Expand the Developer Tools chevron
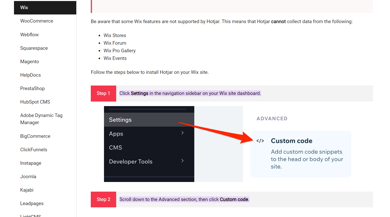The width and height of the screenshot is (390, 217). coord(182,161)
